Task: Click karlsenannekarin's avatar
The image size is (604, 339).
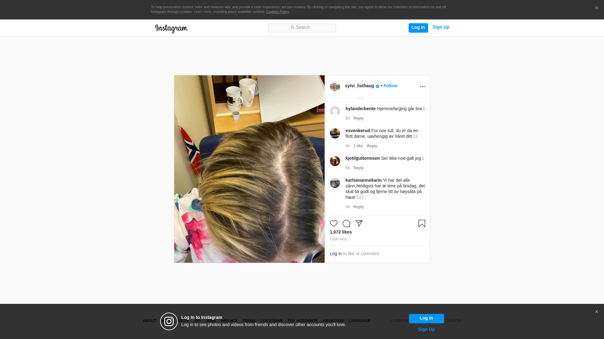Action: pos(335,183)
